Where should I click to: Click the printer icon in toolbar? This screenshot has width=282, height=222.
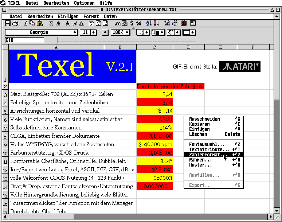click(x=15, y=23)
